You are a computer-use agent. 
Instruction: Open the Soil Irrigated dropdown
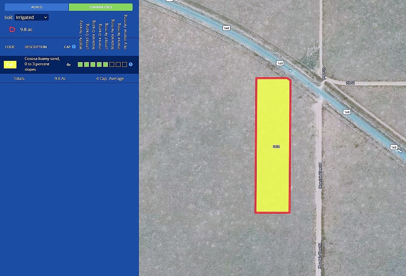(32, 17)
